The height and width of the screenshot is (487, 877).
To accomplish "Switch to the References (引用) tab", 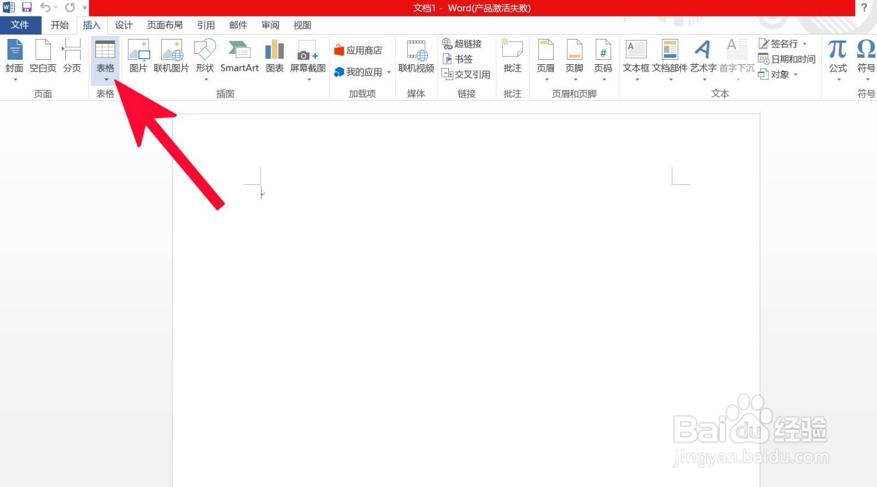I will 206,25.
